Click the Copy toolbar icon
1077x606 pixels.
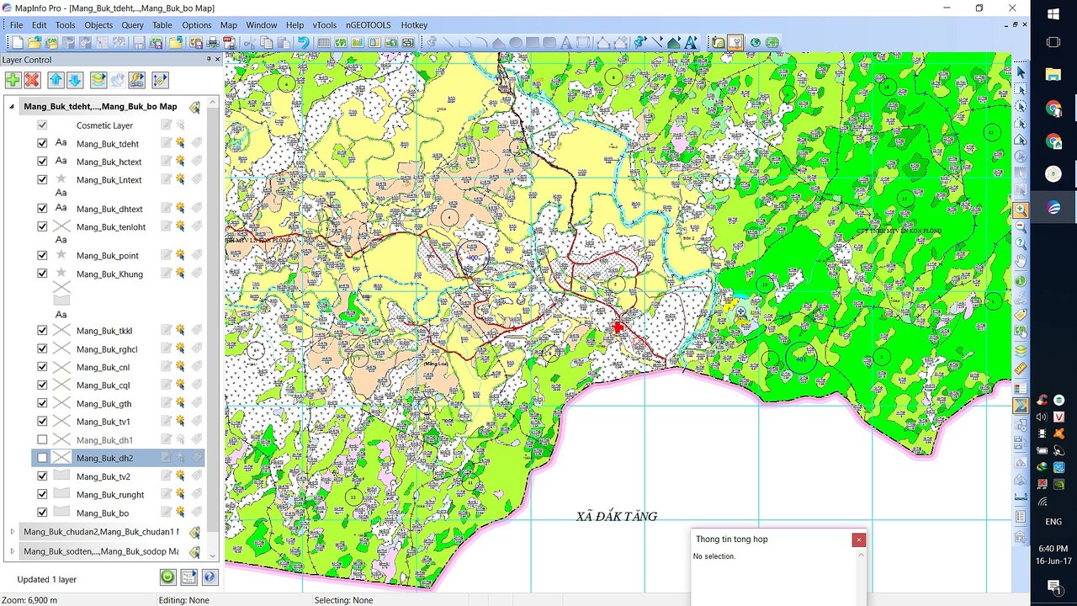(267, 42)
